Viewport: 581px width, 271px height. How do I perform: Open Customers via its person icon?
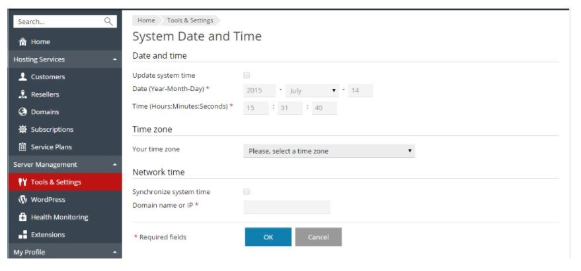pyautogui.click(x=22, y=76)
